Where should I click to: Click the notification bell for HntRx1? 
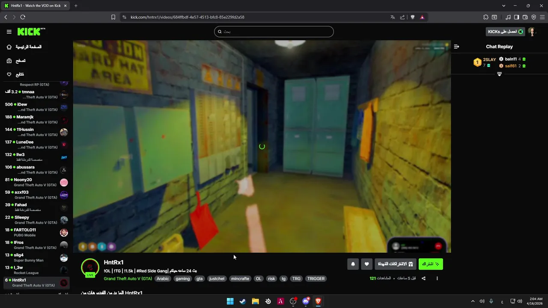pos(353,264)
